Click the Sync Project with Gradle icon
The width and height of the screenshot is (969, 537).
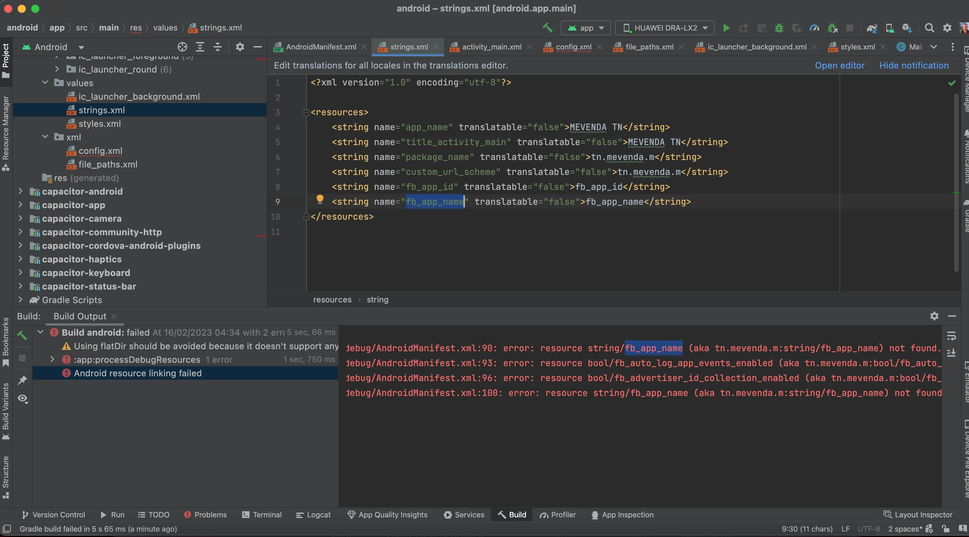coord(872,28)
